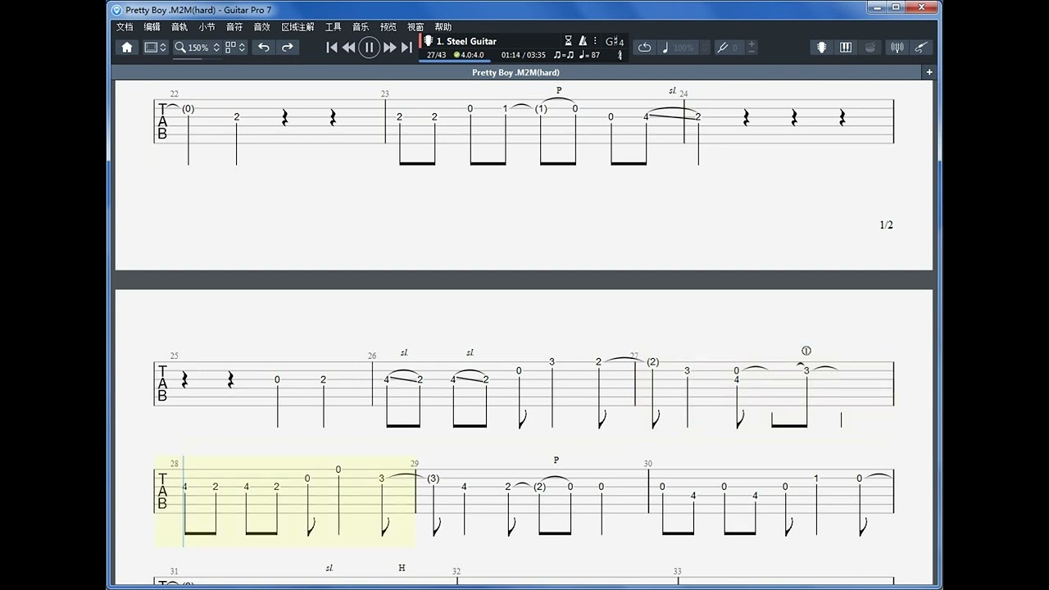Open the 音符 (Note) menu

(x=234, y=27)
